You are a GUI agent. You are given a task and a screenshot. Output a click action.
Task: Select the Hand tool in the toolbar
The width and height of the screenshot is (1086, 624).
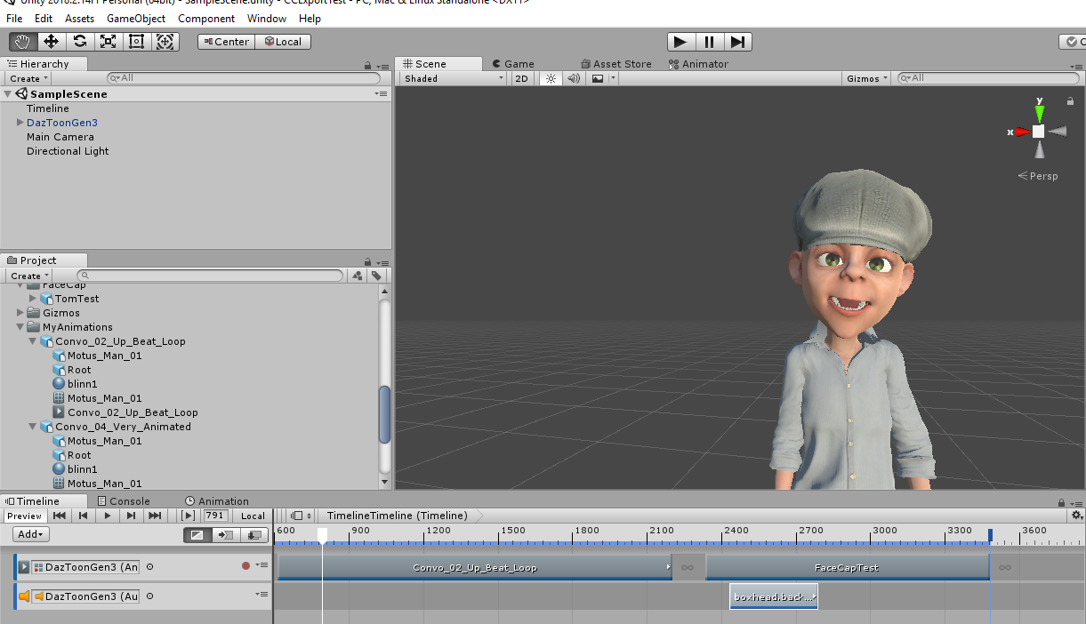[22, 41]
